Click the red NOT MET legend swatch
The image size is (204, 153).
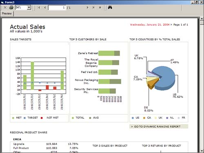42,118
